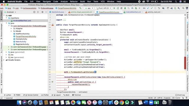Open the Version Control tool window
The height and width of the screenshot is (106, 189).
31,95
